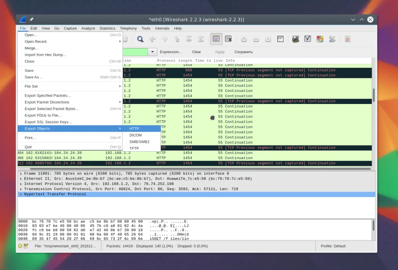The width and height of the screenshot is (398, 270).
Task: Open Preferences wrench and screwdriver icon
Action: click(332, 39)
